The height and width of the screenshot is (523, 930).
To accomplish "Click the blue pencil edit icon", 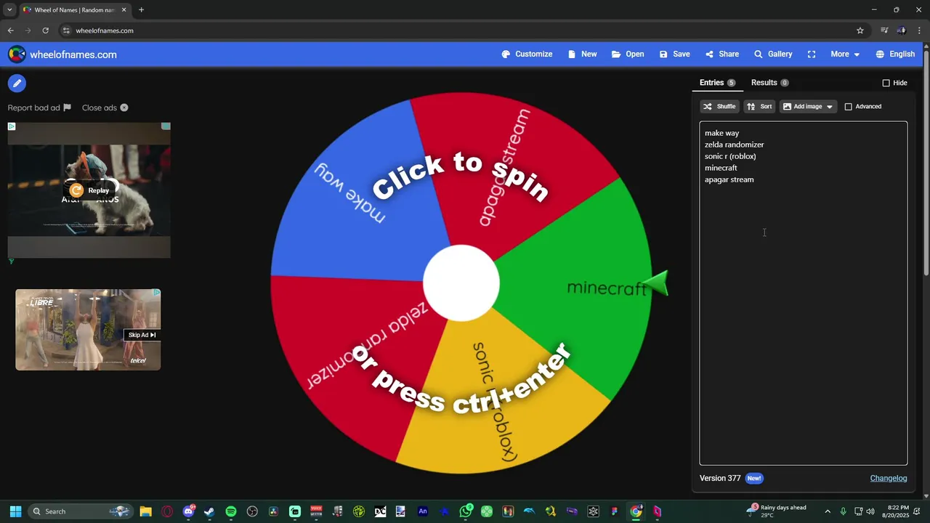I will [17, 84].
